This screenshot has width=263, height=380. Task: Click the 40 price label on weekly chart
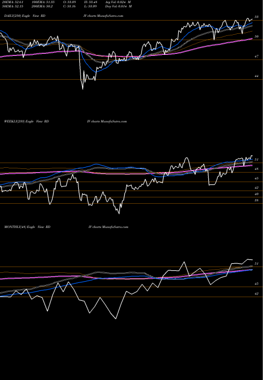coord(257,194)
